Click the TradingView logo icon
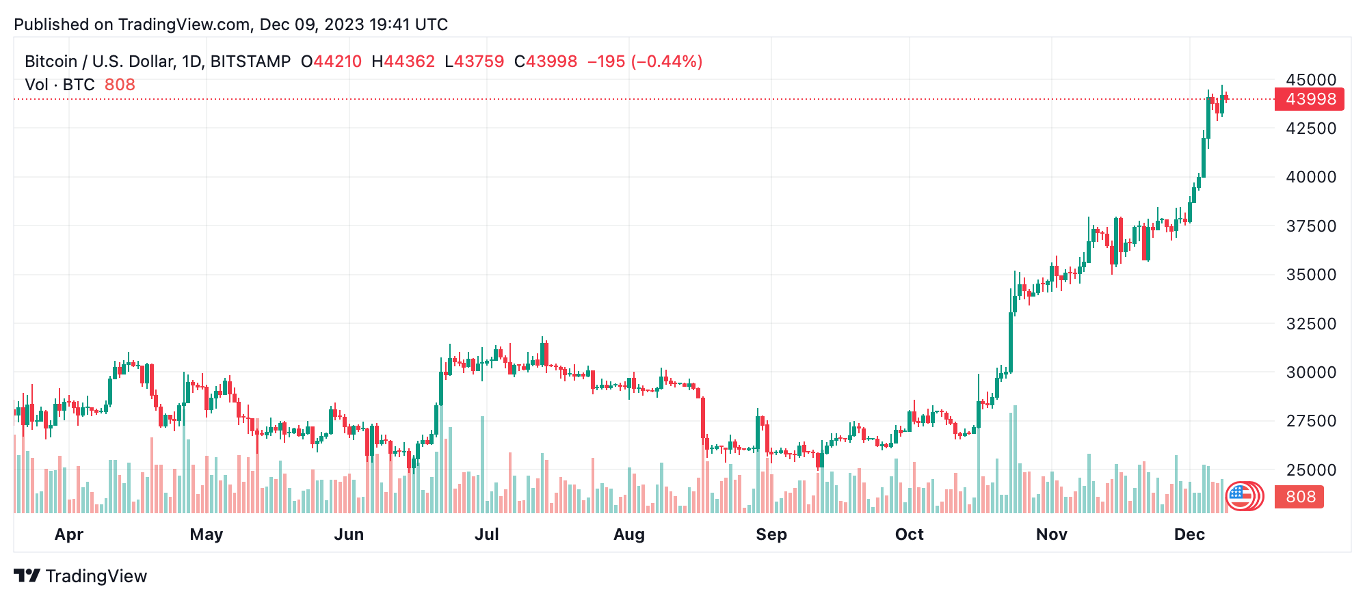The height and width of the screenshot is (600, 1365). [27, 576]
